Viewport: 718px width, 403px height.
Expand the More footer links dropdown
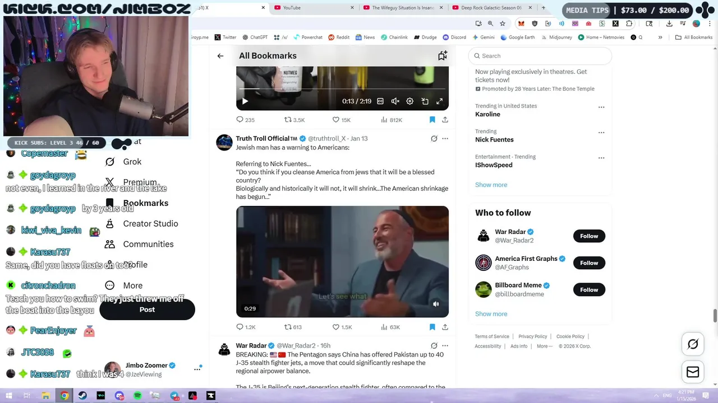pos(544,346)
